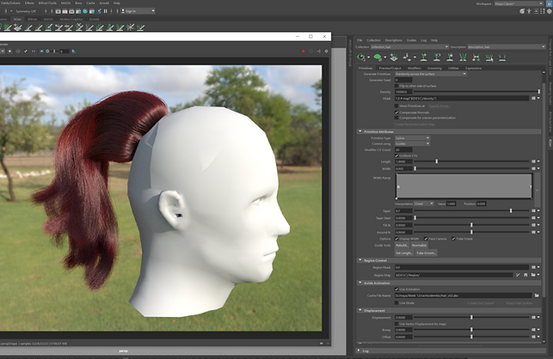
Task: Click the cyan X icon in render view toolbar
Action: coord(41,51)
